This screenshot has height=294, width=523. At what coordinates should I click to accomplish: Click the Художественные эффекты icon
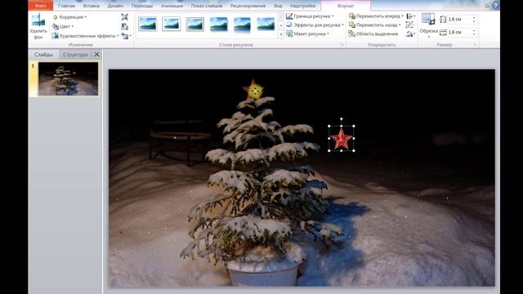click(56, 35)
